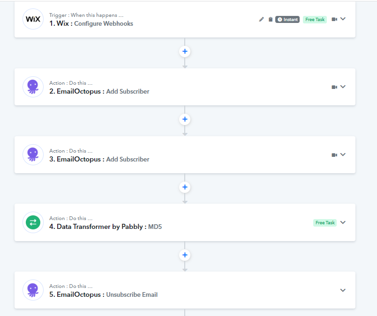Click 'Action : Do this ...' label on step 4

(71, 218)
